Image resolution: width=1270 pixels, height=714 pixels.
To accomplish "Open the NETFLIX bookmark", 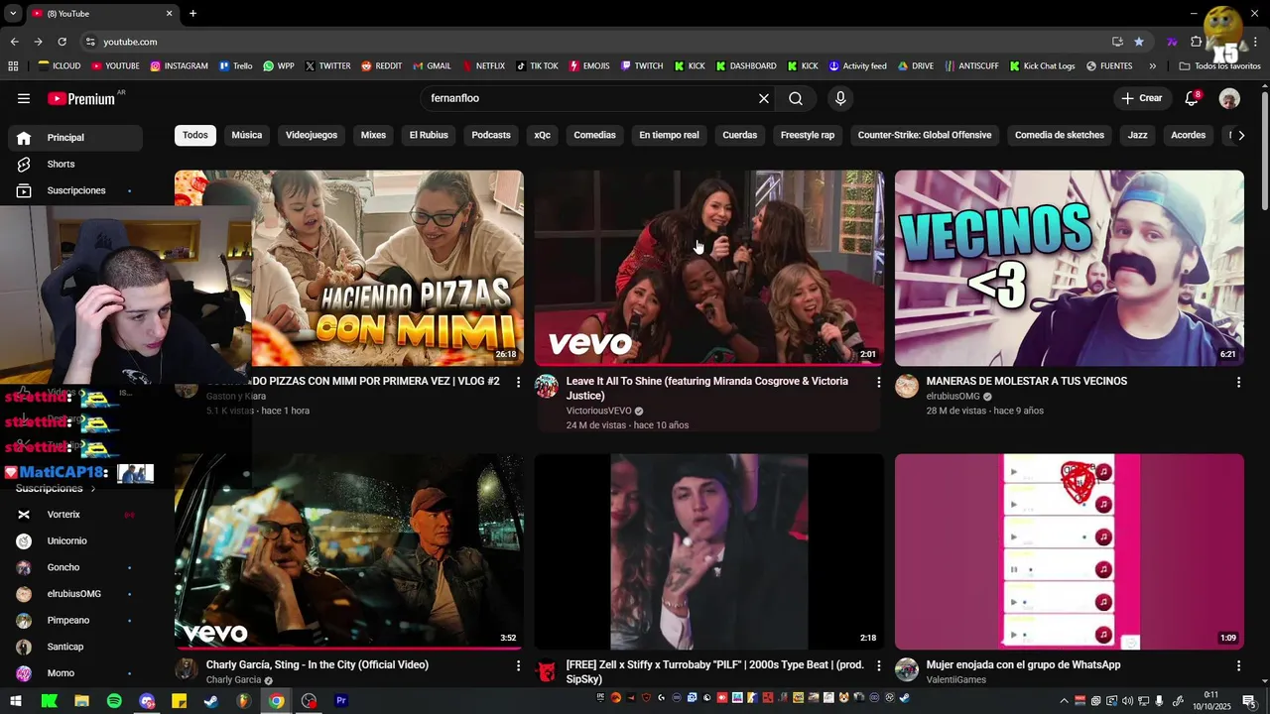I will point(482,65).
